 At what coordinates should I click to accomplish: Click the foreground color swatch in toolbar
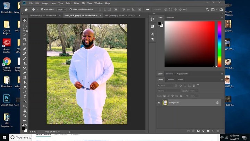point(24,128)
